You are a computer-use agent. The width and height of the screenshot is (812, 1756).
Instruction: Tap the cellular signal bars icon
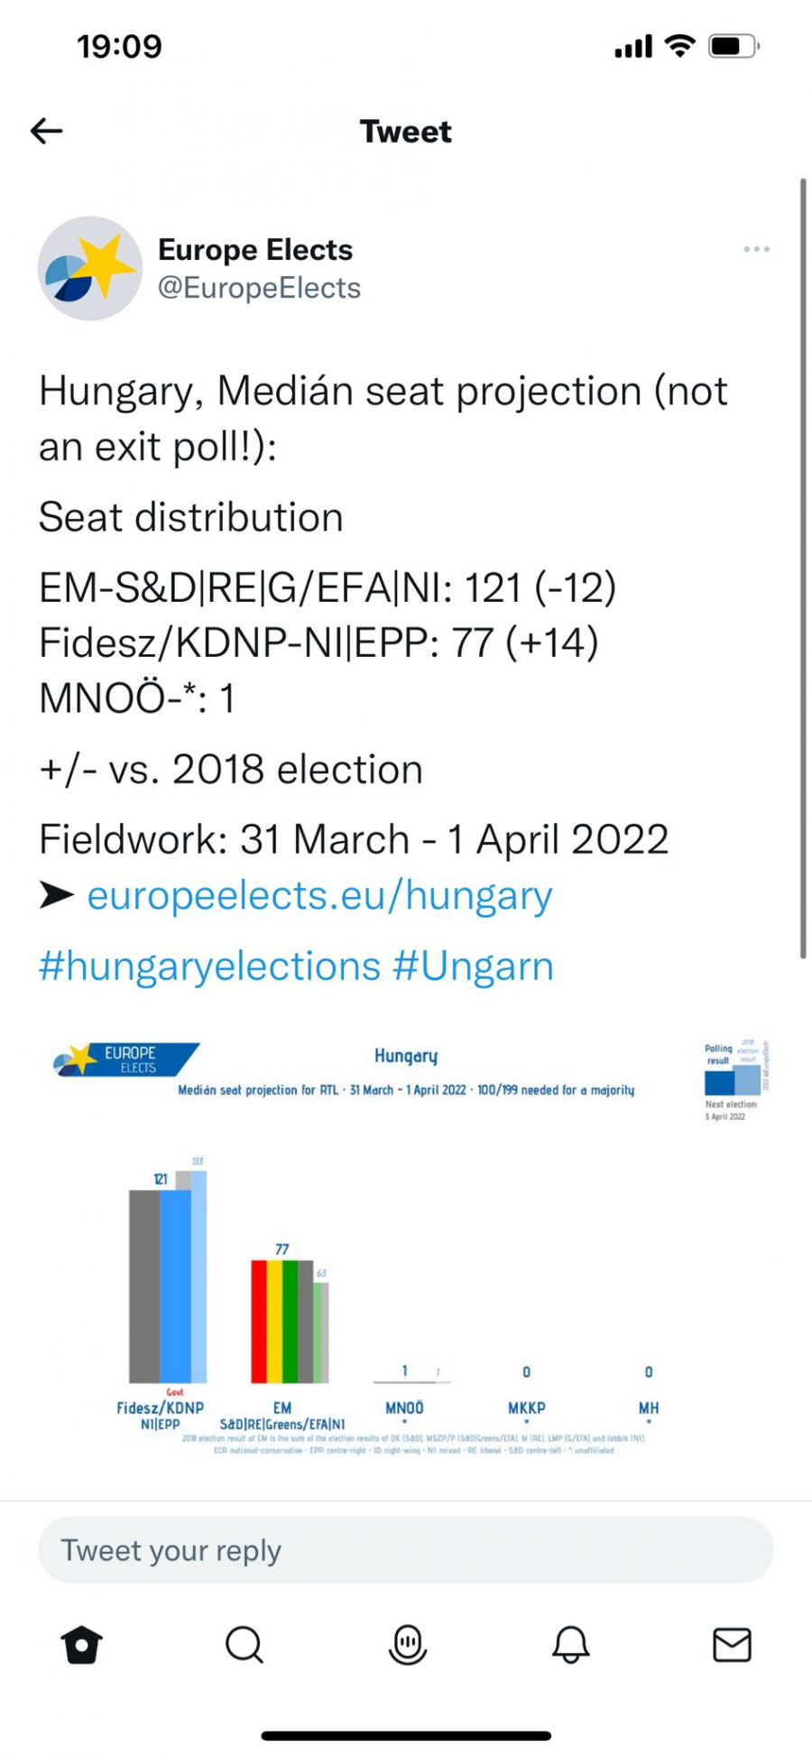(x=632, y=47)
